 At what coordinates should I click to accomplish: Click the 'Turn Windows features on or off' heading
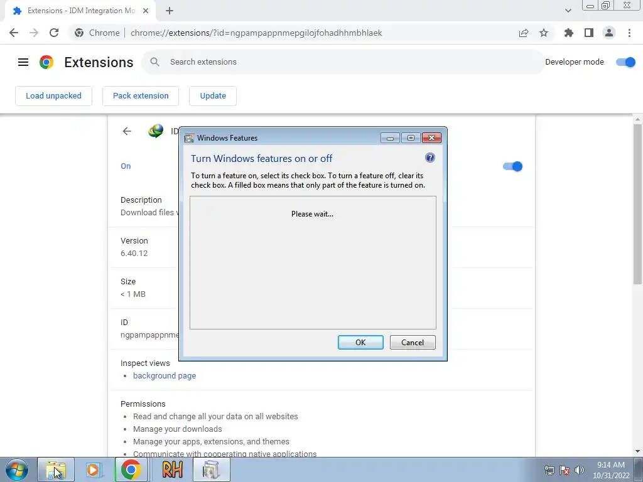pos(262,159)
